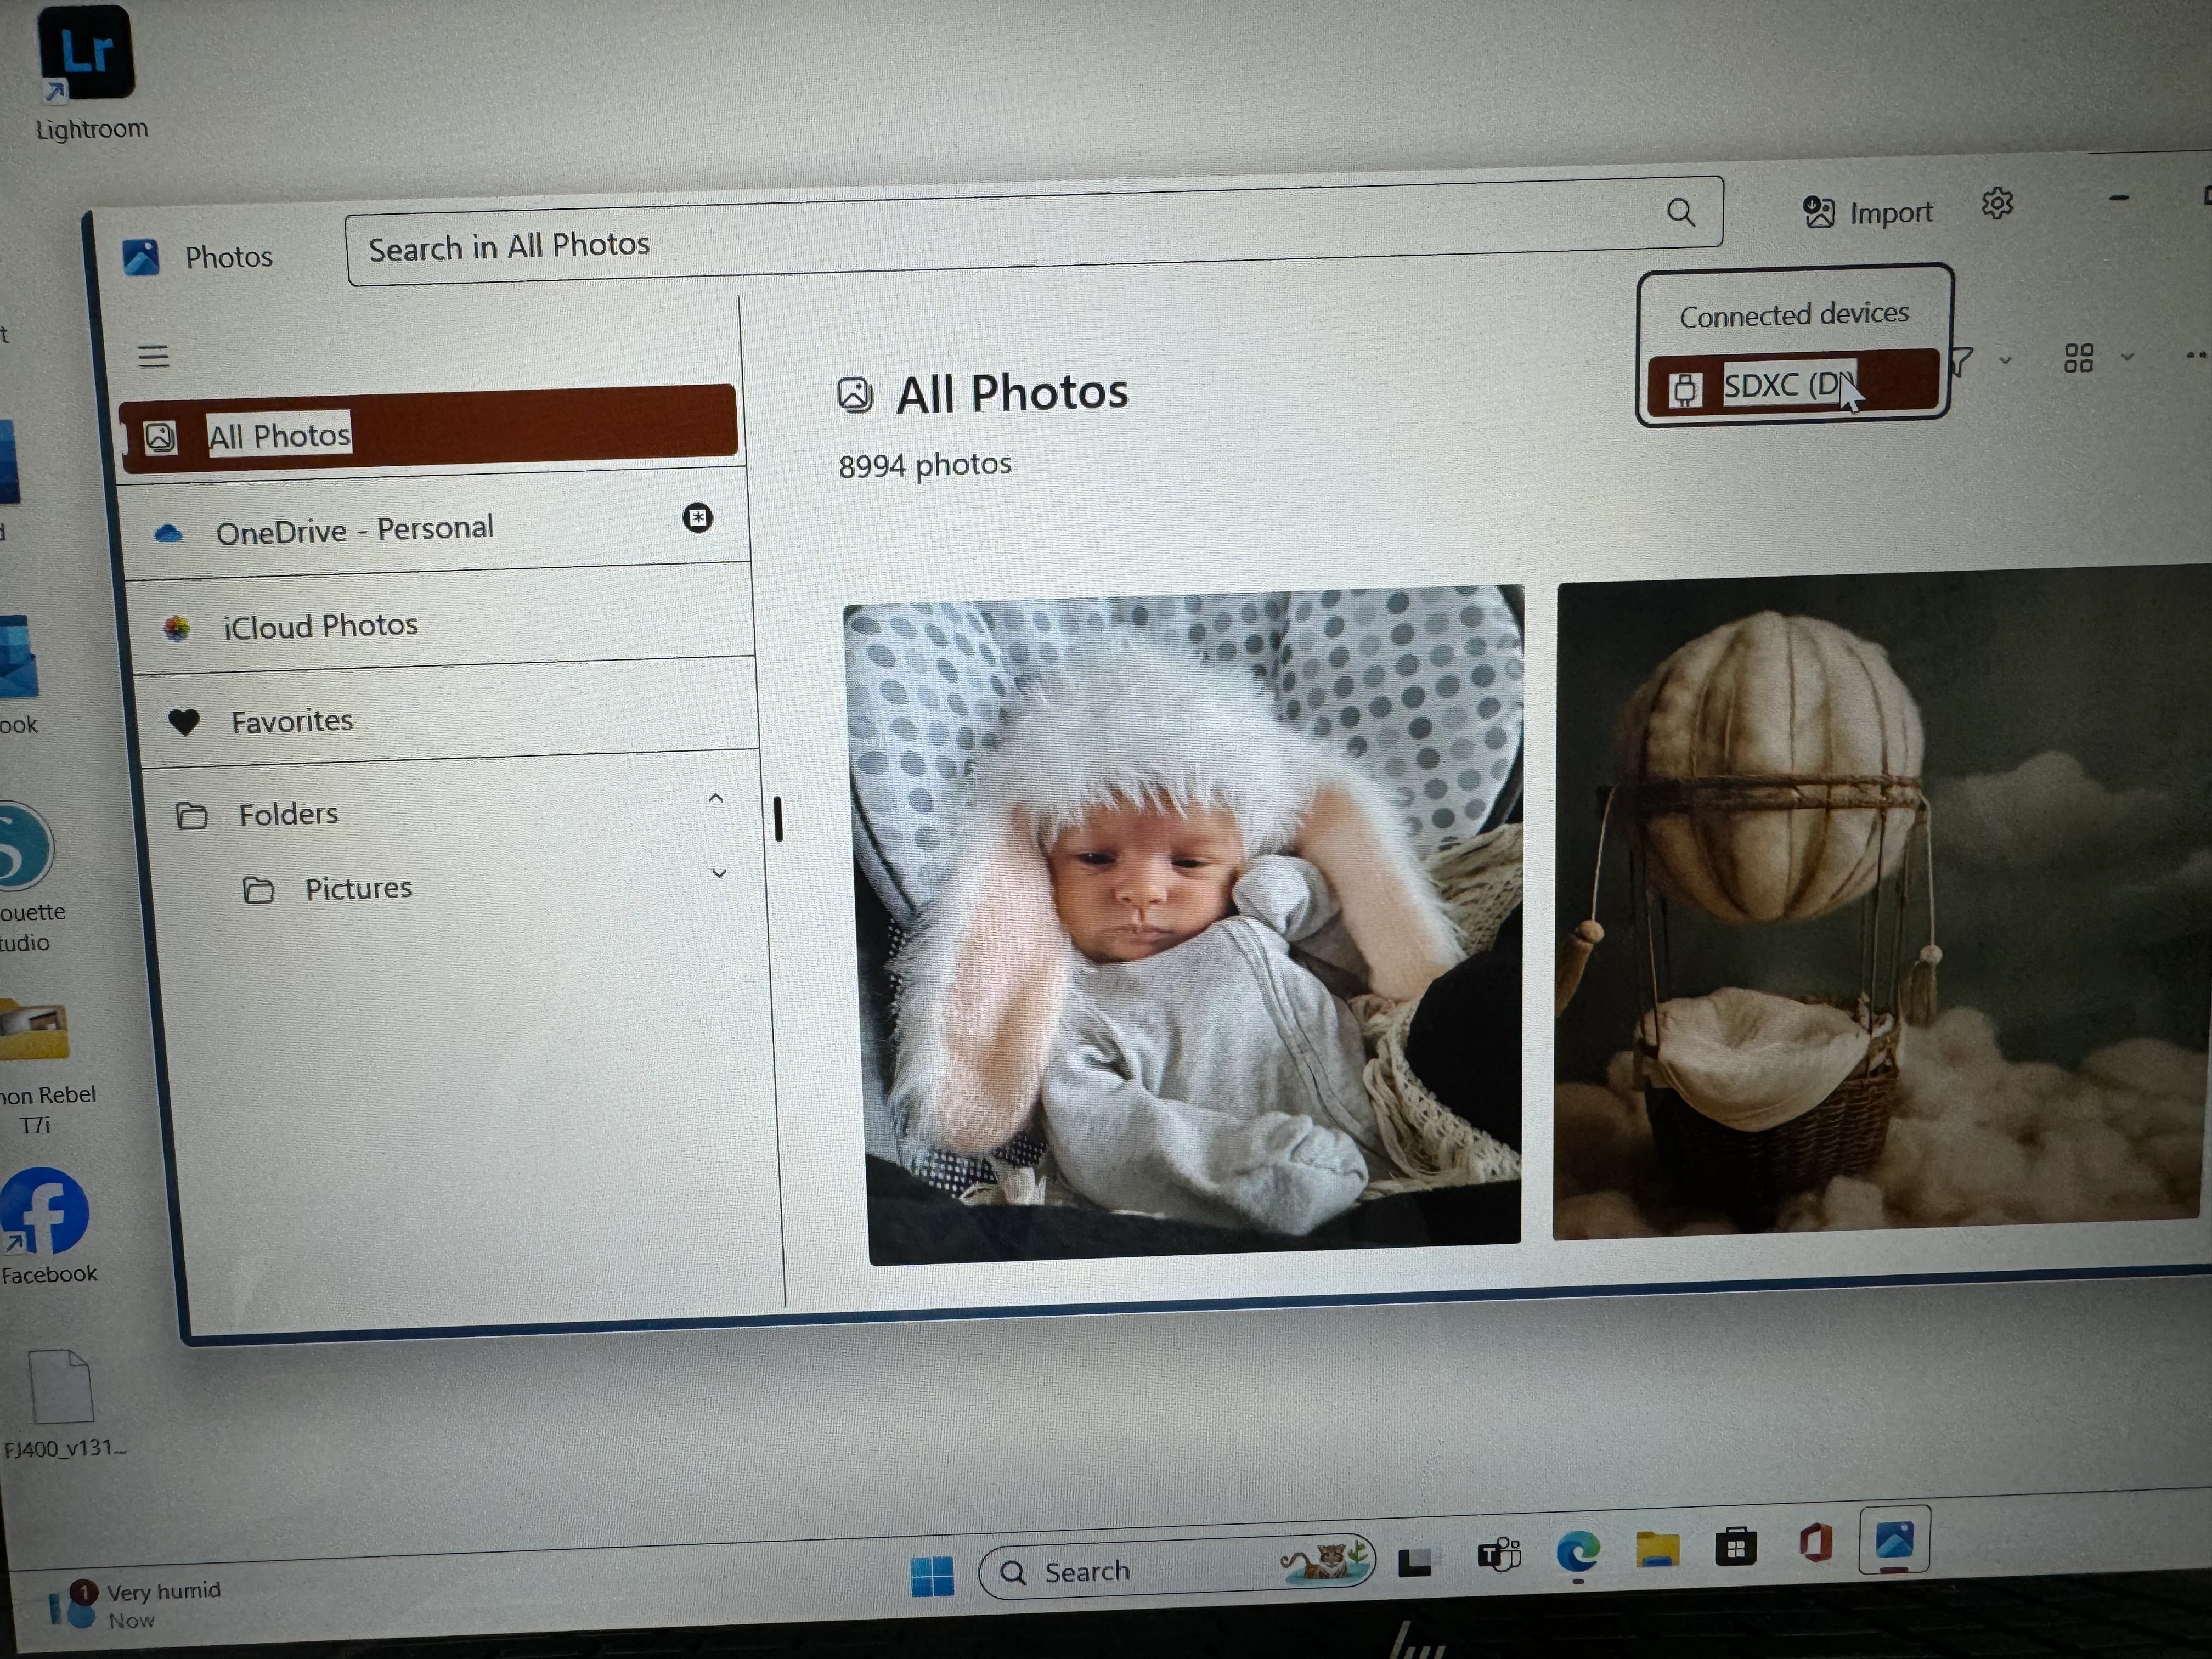This screenshot has height=1659, width=2212.
Task: Toggle the hamburger navigation menu
Action: (x=153, y=356)
